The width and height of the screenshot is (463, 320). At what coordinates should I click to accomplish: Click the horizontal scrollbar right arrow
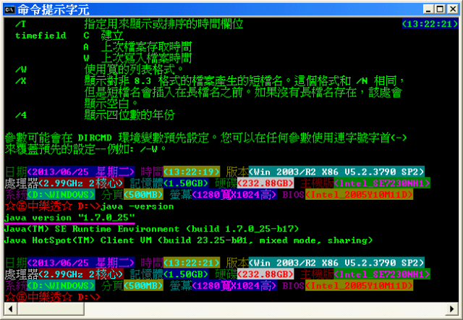[x=452, y=309]
